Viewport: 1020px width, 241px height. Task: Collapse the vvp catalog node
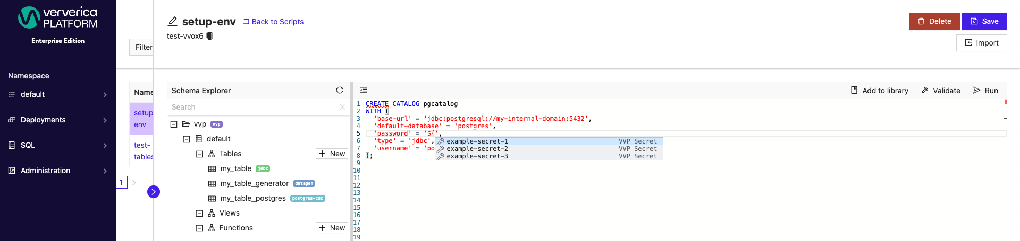(174, 124)
